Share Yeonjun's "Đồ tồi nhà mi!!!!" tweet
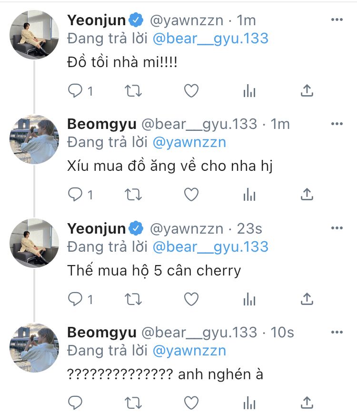 tap(307, 90)
